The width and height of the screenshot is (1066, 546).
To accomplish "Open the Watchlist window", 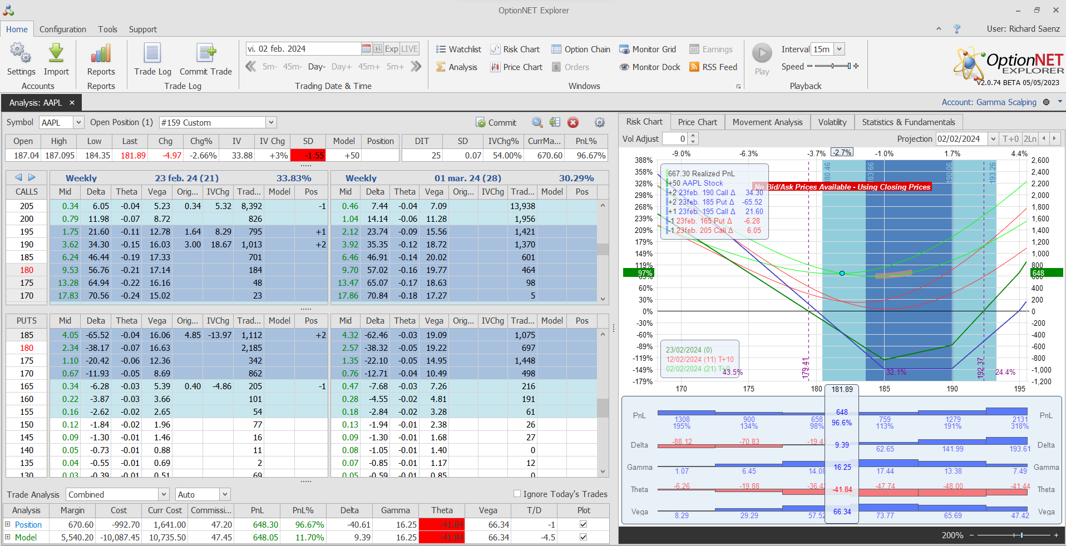I will pyautogui.click(x=458, y=49).
